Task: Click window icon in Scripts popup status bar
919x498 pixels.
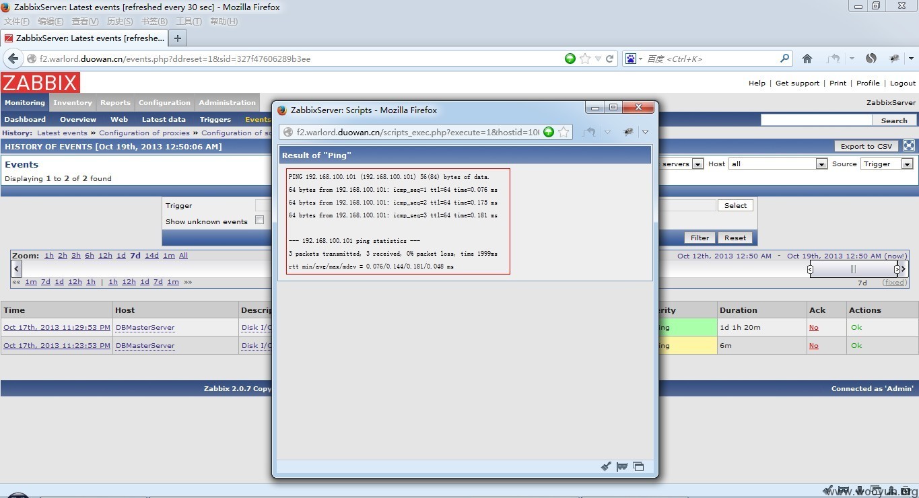Action: pyautogui.click(x=638, y=466)
